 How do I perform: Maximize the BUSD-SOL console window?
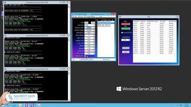(64, 35)
